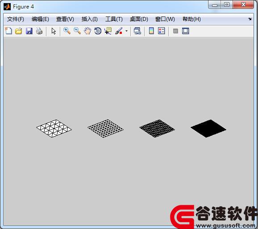Expand the Brush color dropdown arrow
The image size is (258, 229).
pos(126,31)
